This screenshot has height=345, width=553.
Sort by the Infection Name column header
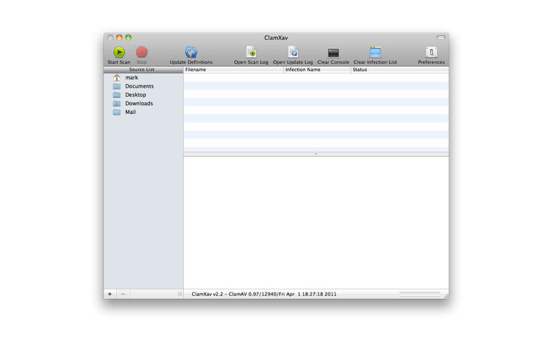[317, 70]
